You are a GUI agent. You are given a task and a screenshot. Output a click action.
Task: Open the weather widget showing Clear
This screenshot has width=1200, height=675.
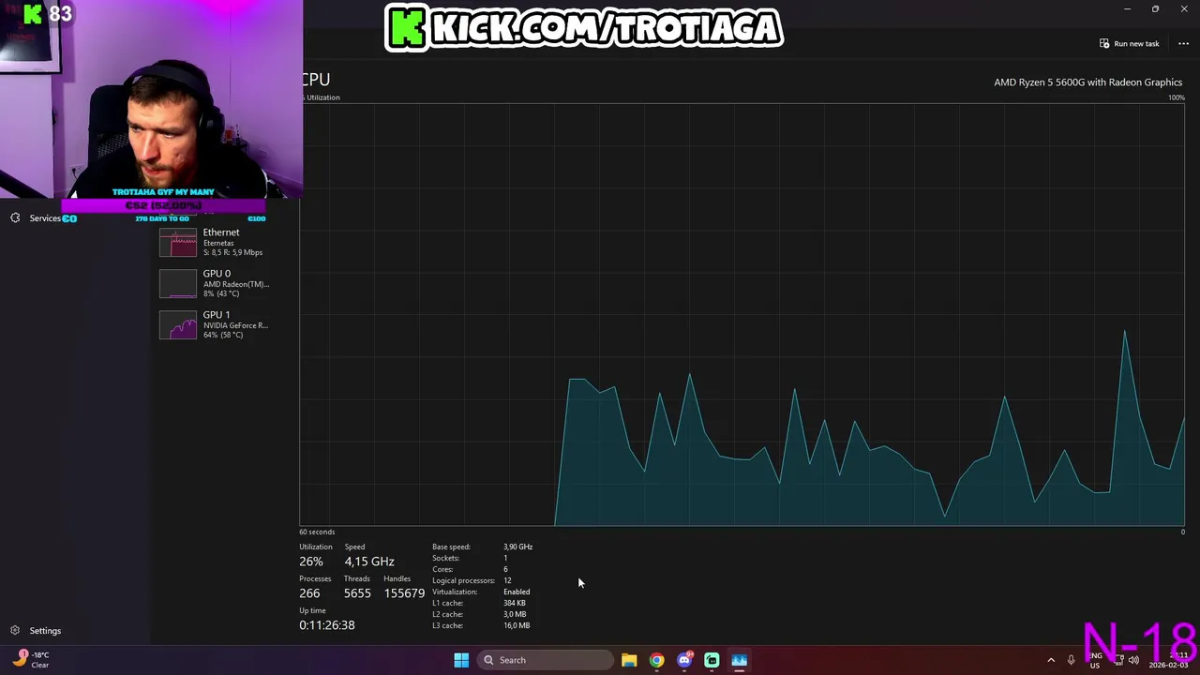coord(31,660)
